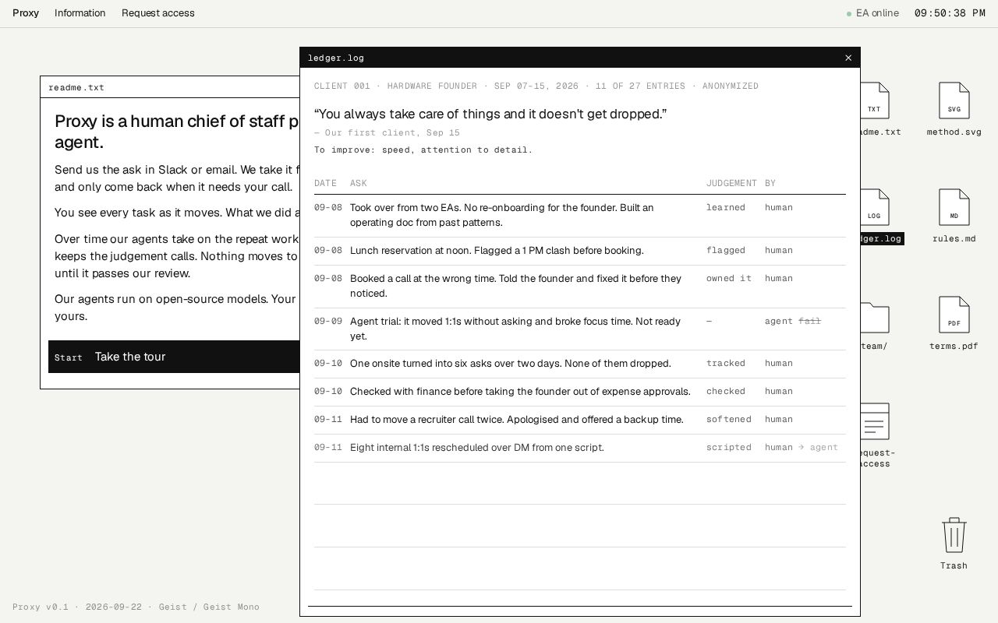This screenshot has height=623, width=998.
Task: Select the 'Checked with finance' entry
Action: click(580, 392)
